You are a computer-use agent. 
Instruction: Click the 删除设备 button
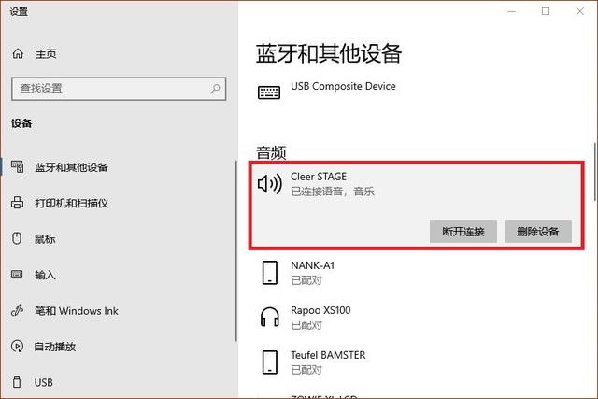point(538,231)
